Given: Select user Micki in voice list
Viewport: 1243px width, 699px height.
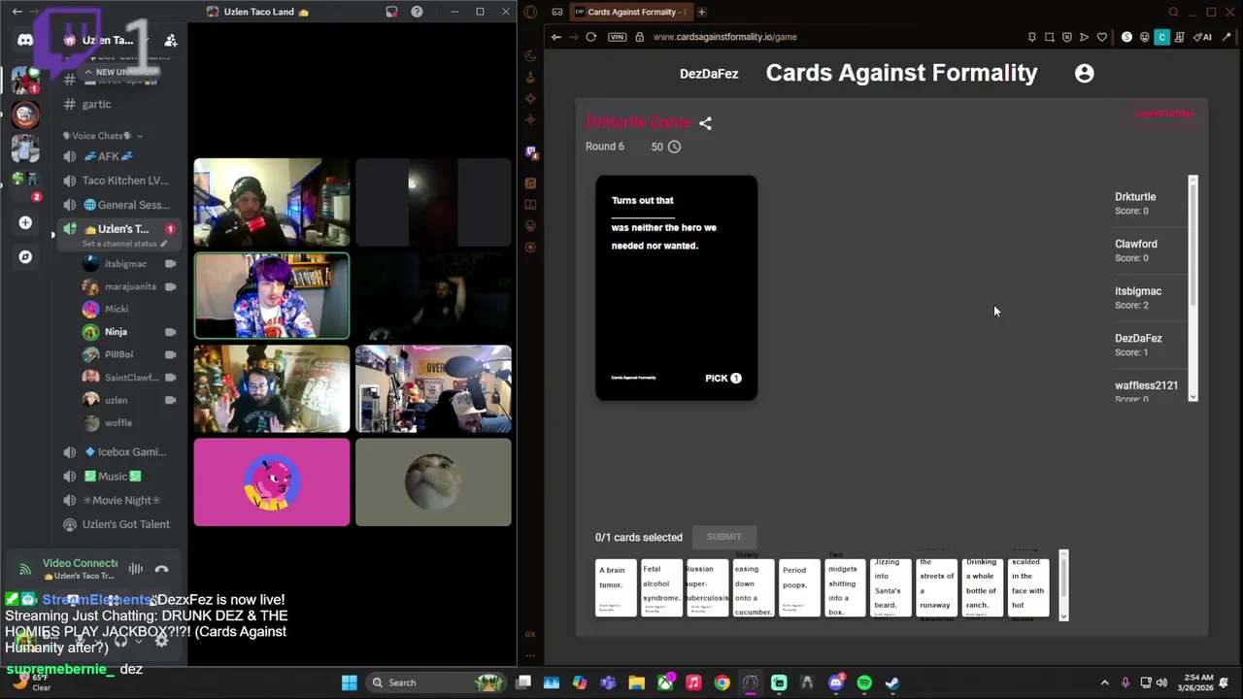Looking at the screenshot, I should (116, 309).
